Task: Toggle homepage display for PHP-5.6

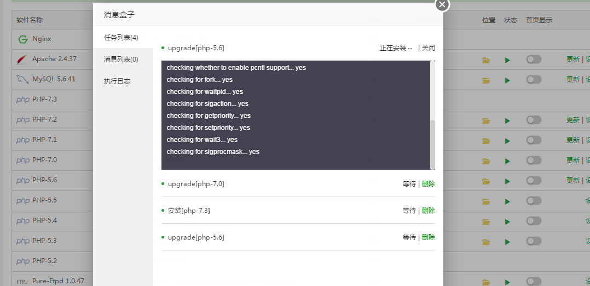Action: [534, 181]
